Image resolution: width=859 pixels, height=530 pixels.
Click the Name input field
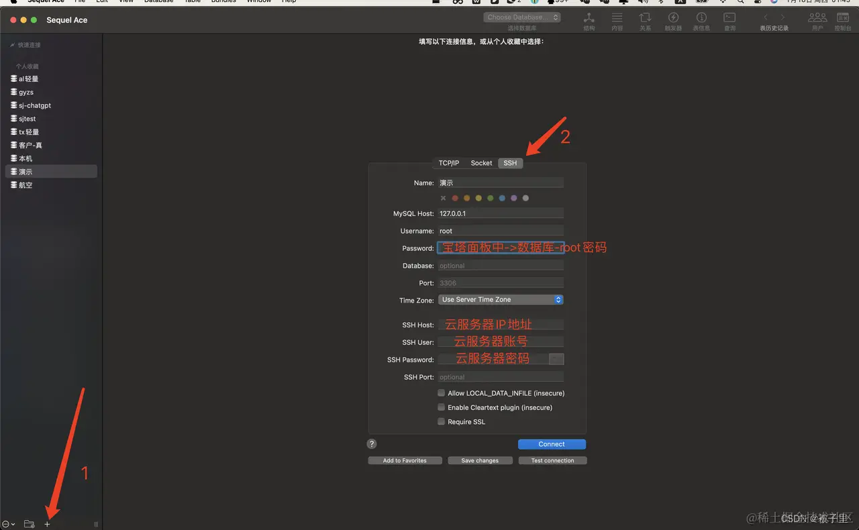[501, 182]
